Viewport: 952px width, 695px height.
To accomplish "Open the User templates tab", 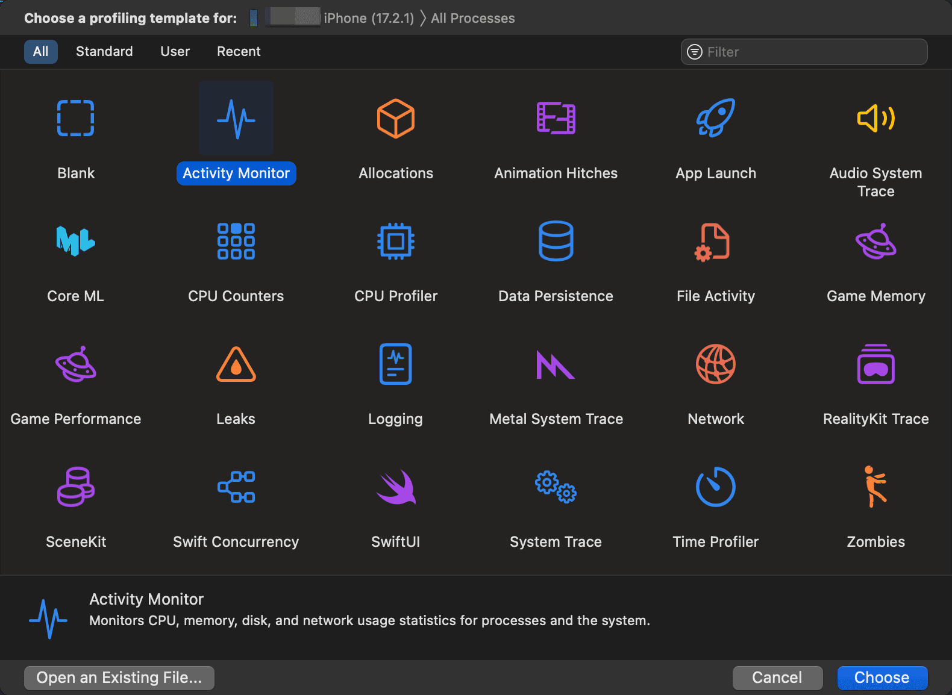I will [x=175, y=52].
